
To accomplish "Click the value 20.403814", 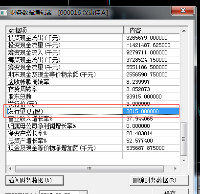I will tap(139, 133).
